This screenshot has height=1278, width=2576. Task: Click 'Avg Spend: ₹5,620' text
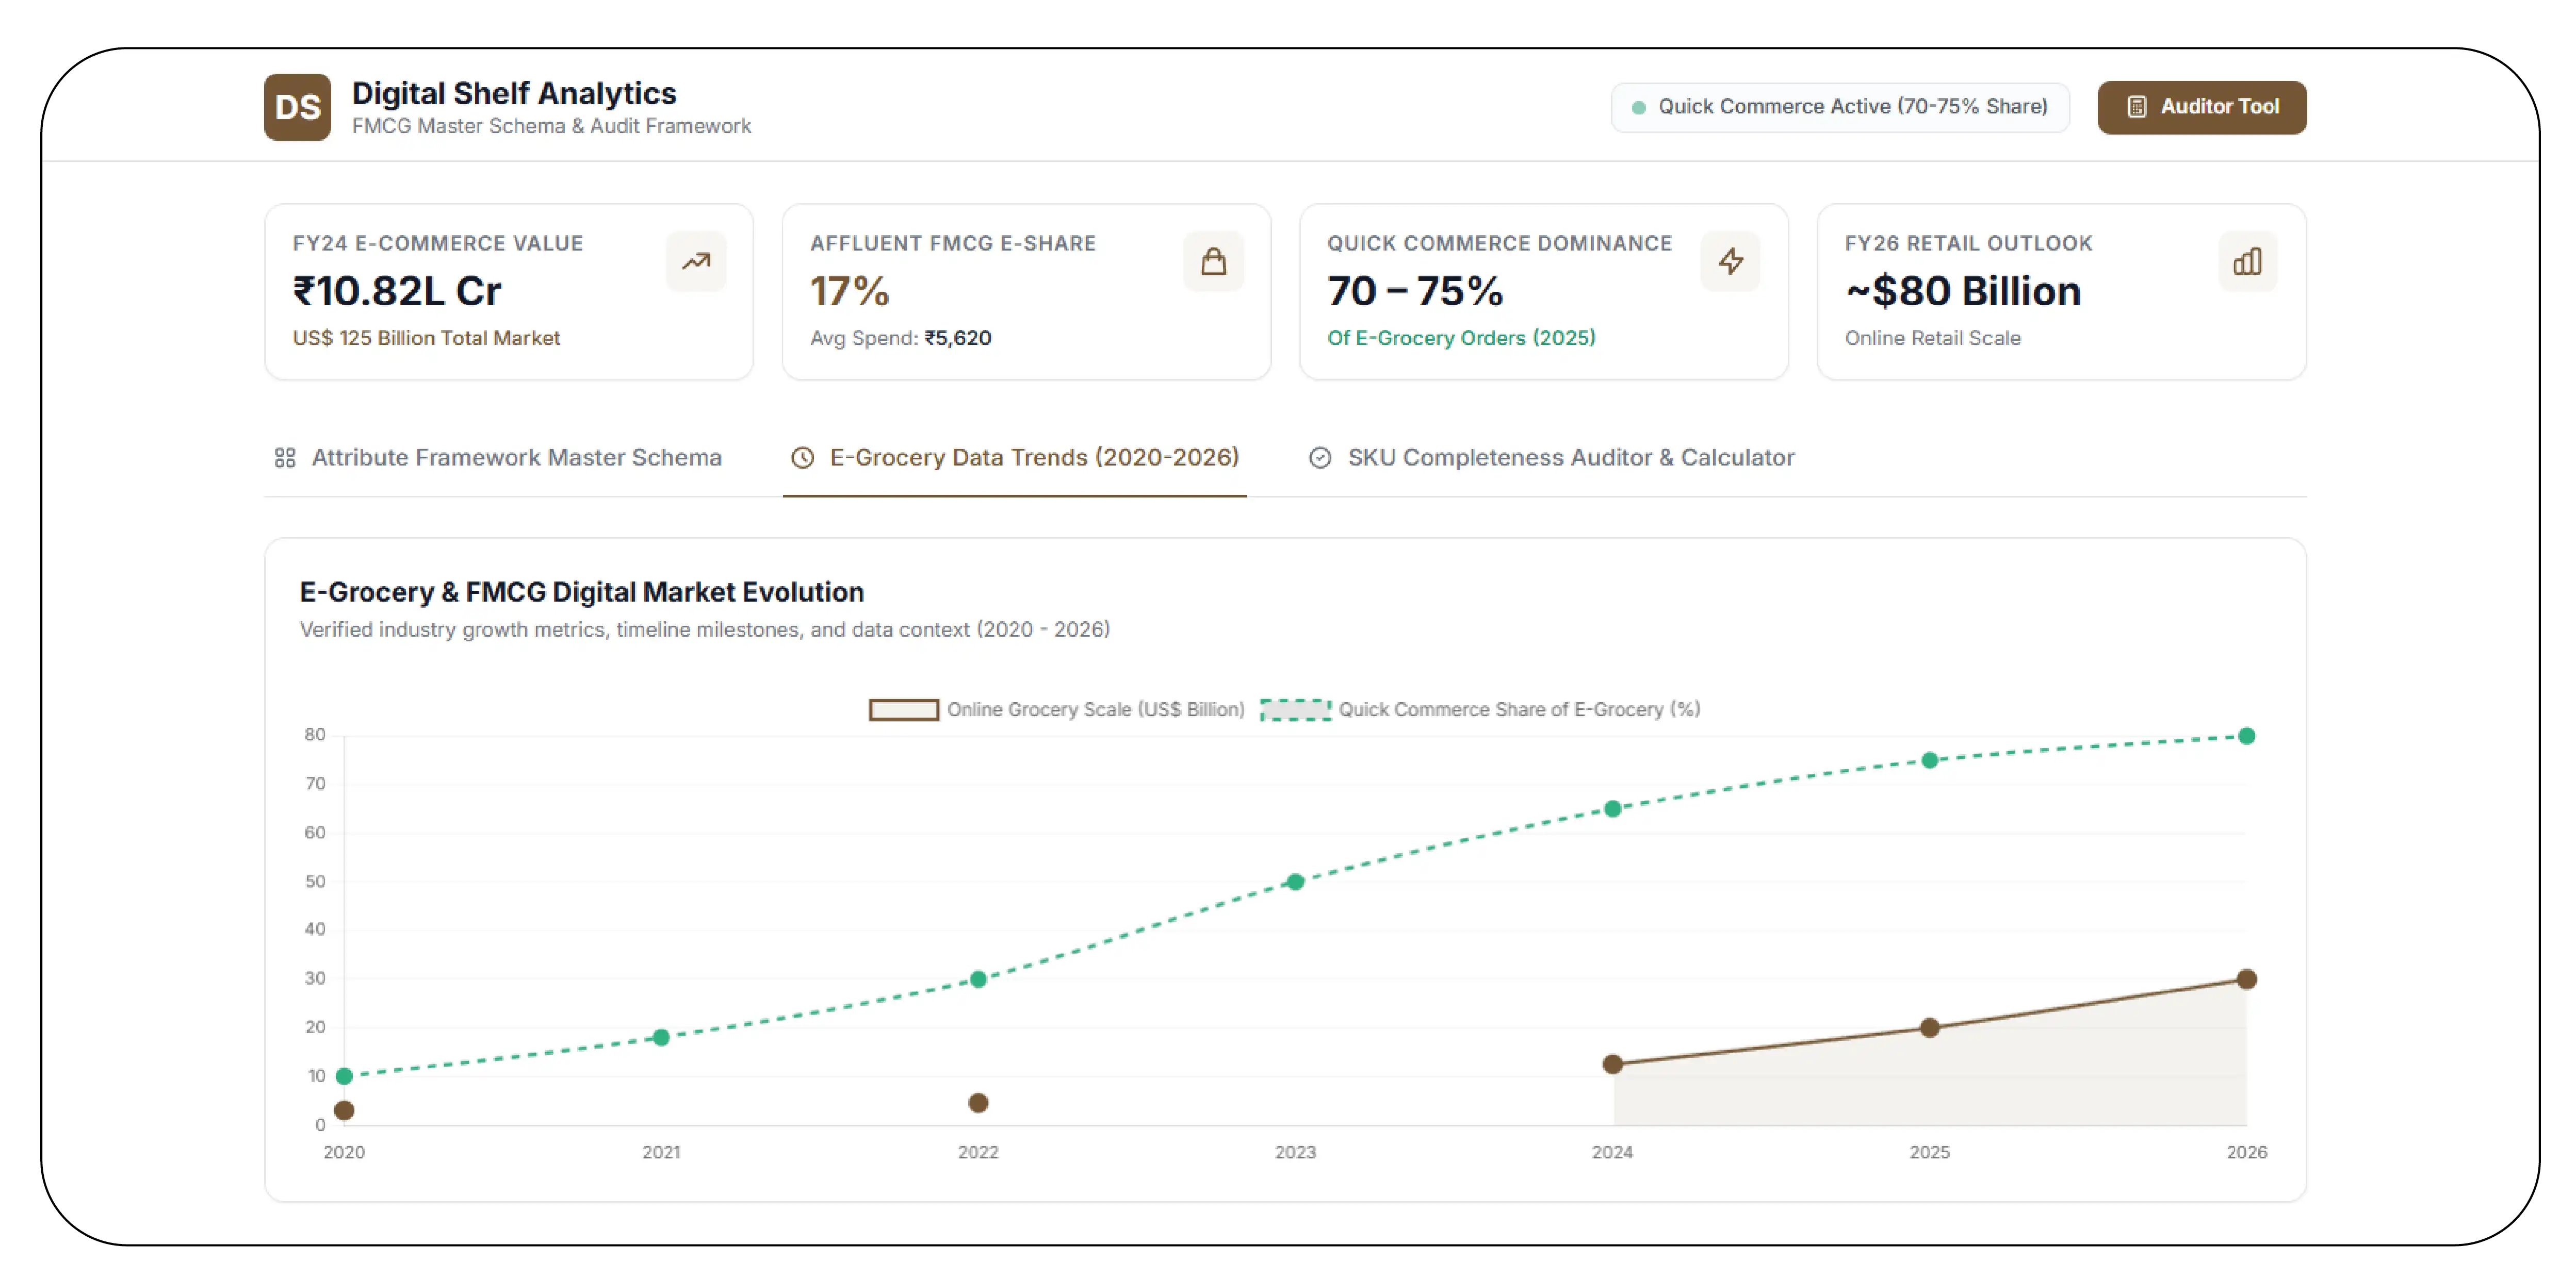pyautogui.click(x=900, y=339)
